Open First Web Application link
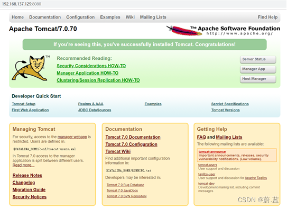 coord(30,110)
